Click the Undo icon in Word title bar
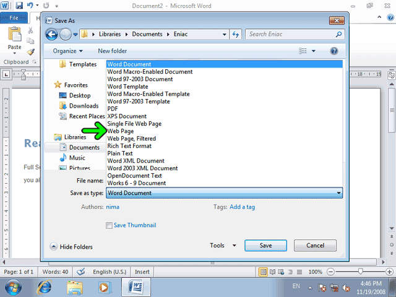396x297 pixels. (x=30, y=6)
